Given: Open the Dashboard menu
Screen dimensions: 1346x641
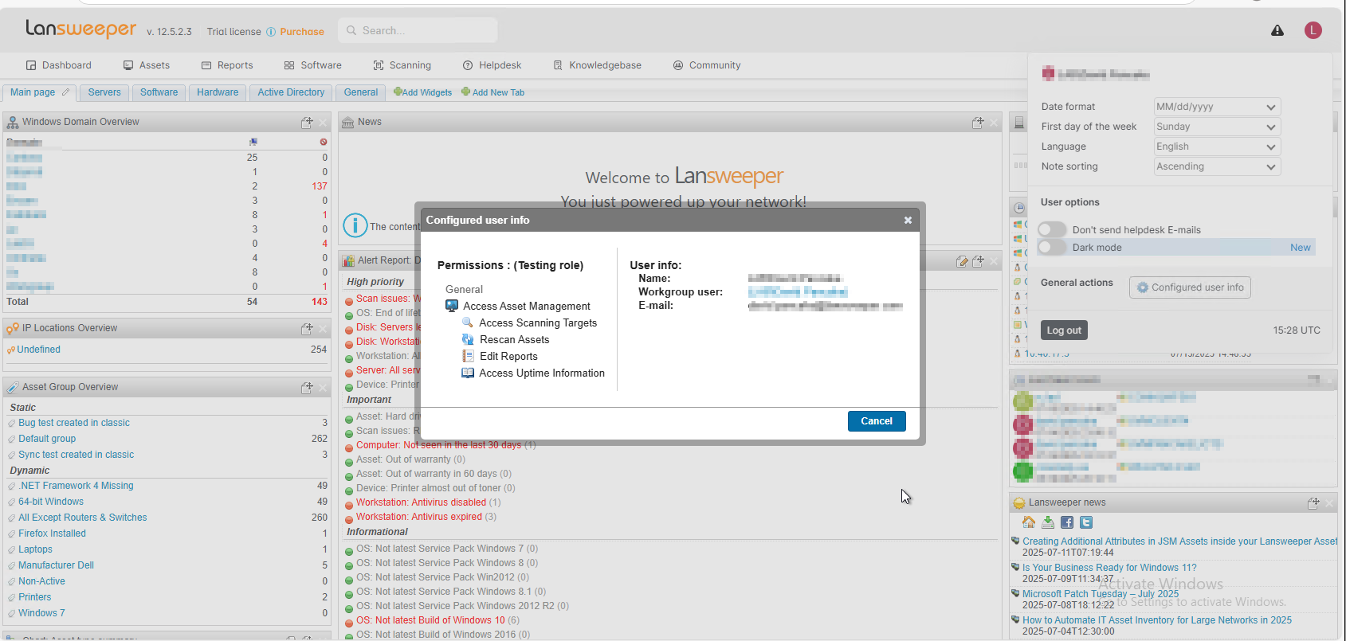Looking at the screenshot, I should (59, 65).
